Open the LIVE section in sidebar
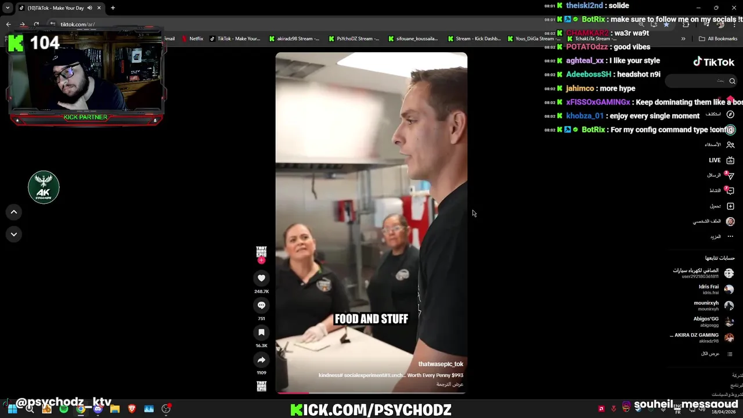This screenshot has height=418, width=743. click(x=722, y=160)
